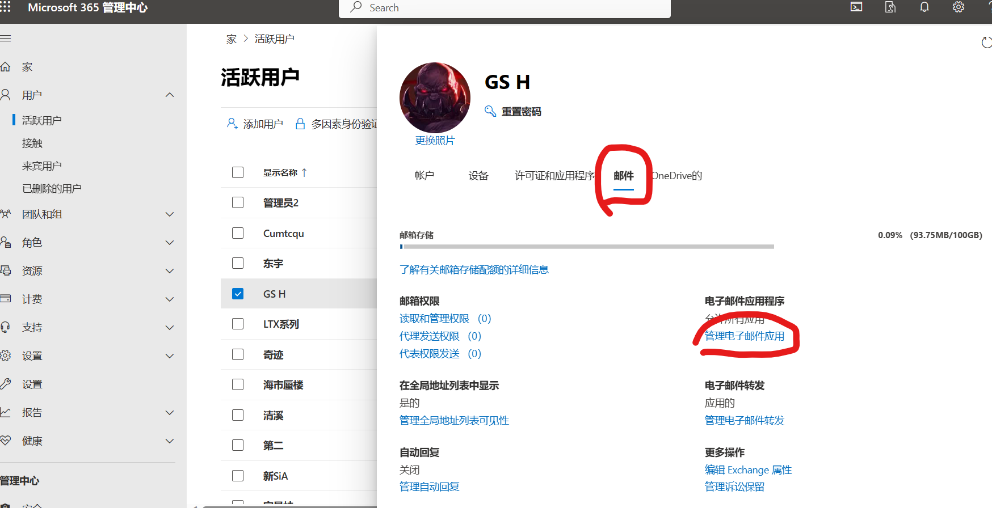Open 读取和管理权限 (0) link
This screenshot has width=992, height=508.
[445, 319]
